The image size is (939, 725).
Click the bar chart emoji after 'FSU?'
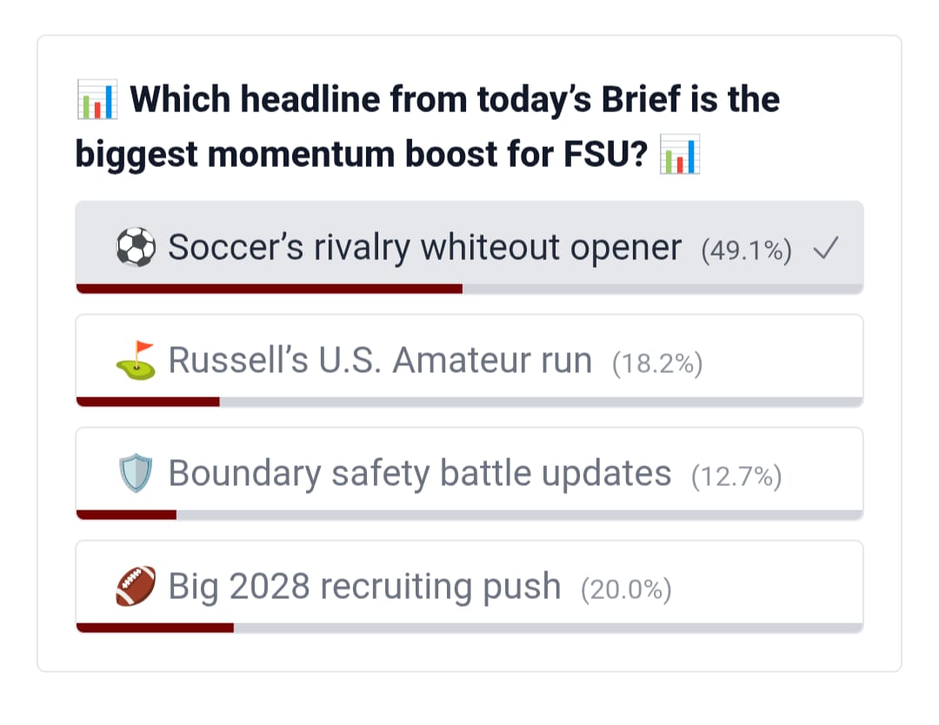pyautogui.click(x=680, y=155)
